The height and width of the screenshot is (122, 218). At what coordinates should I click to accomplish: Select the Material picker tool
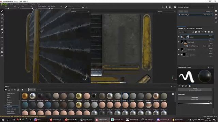coord(2,33)
